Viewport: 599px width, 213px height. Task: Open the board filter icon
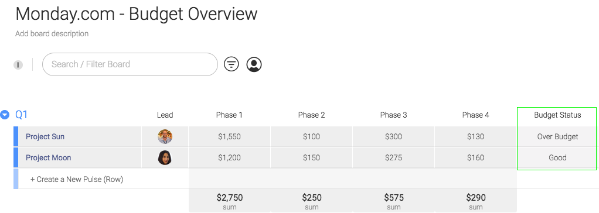pyautogui.click(x=231, y=64)
